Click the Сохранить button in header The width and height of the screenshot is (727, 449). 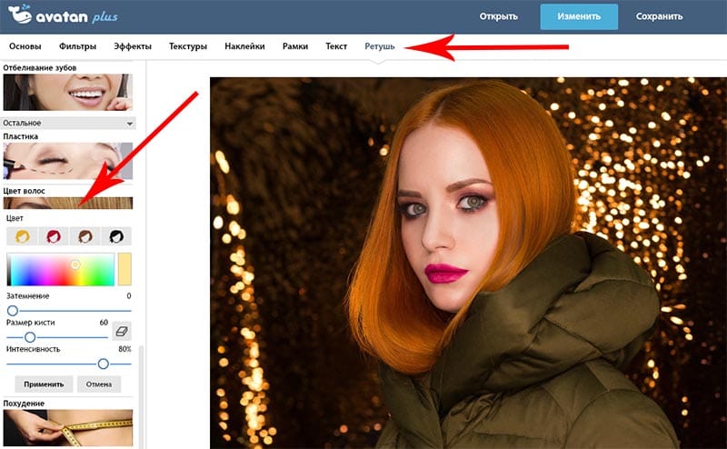(659, 16)
